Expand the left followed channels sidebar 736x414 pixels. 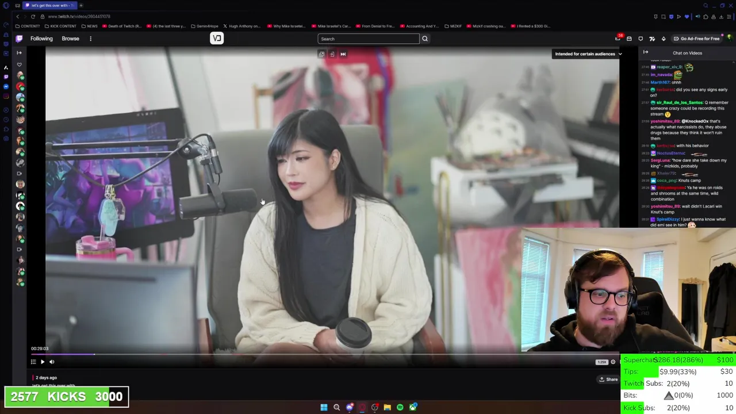19,53
